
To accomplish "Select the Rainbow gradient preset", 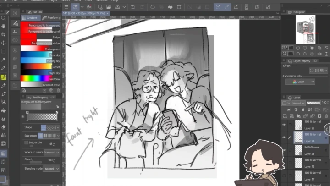I will point(40,79).
